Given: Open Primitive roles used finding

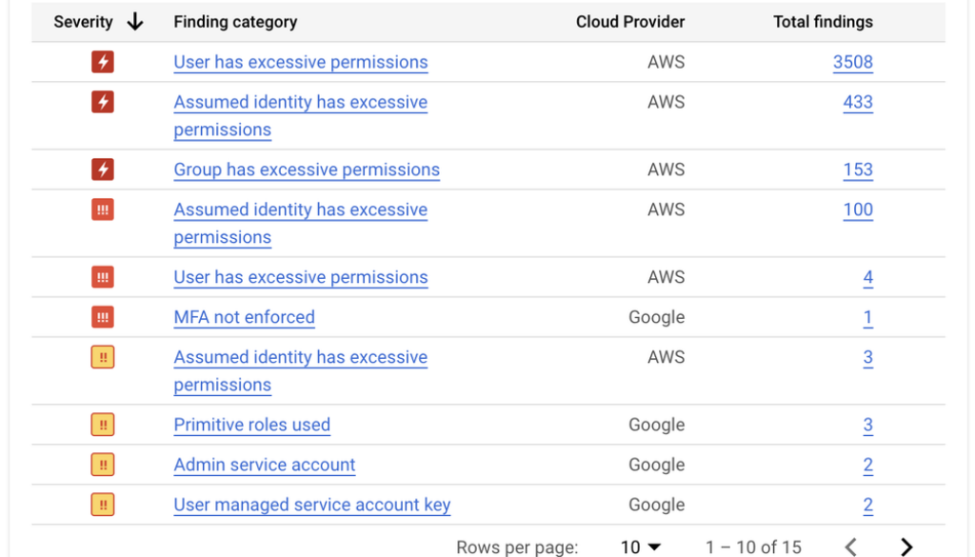Looking at the screenshot, I should point(251,425).
